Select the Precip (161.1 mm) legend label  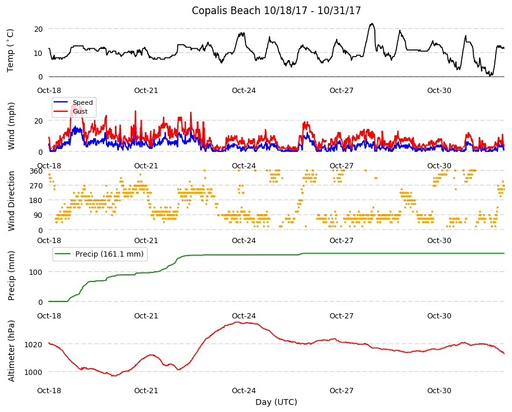[109, 254]
